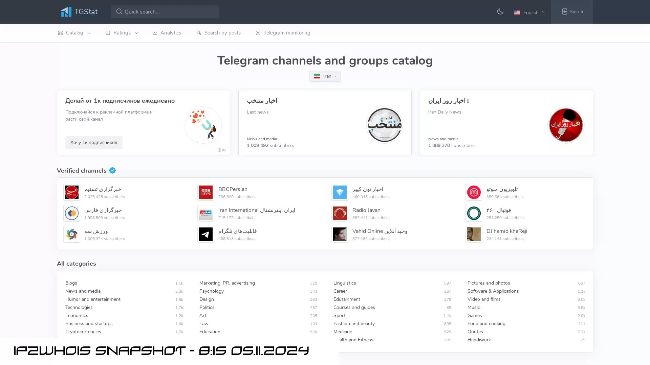
Task: Click the Education category item
Action: pyautogui.click(x=210, y=332)
